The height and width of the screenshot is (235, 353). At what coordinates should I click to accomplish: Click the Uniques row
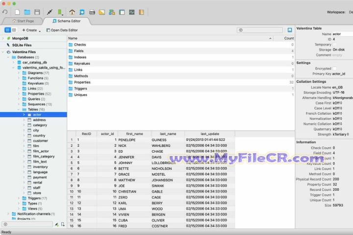pos(181,95)
